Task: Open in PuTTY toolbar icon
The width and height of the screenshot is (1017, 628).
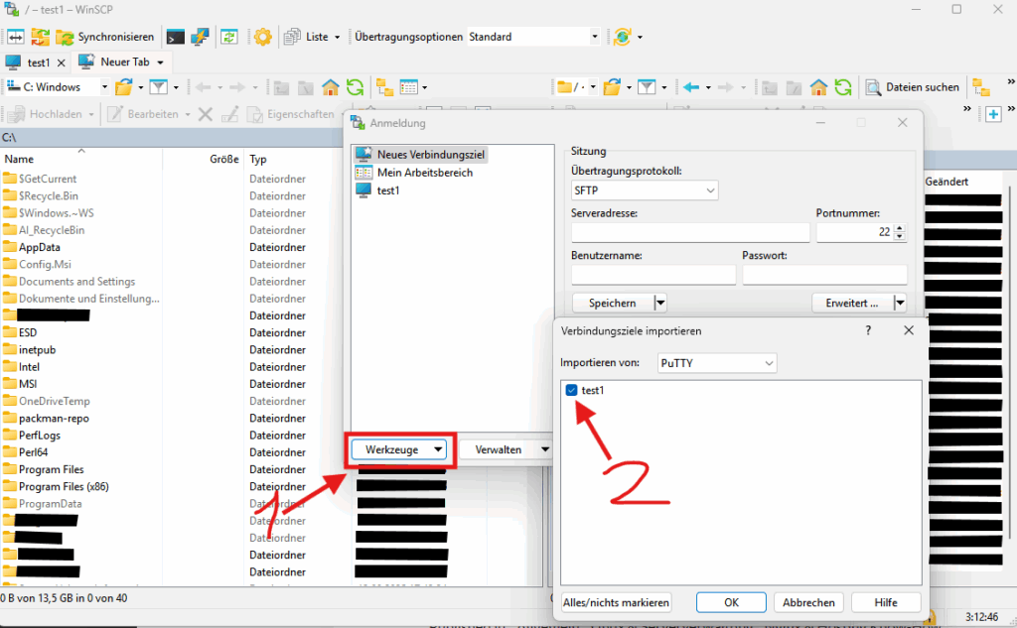Action: point(200,37)
